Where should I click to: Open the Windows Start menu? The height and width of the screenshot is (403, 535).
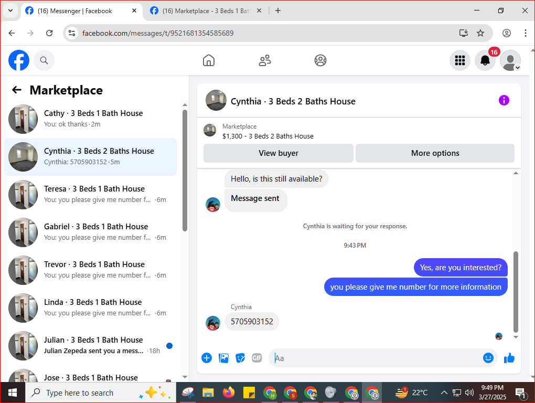tap(13, 393)
